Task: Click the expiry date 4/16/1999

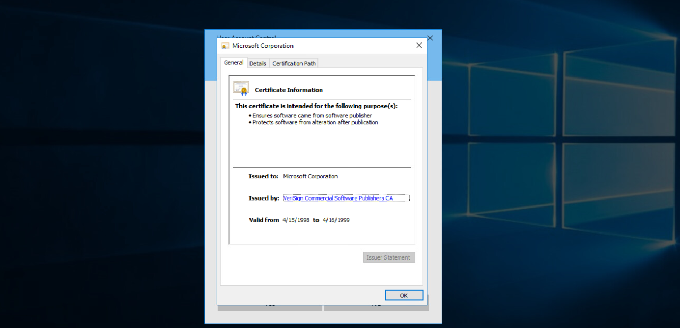Action: 336,220
